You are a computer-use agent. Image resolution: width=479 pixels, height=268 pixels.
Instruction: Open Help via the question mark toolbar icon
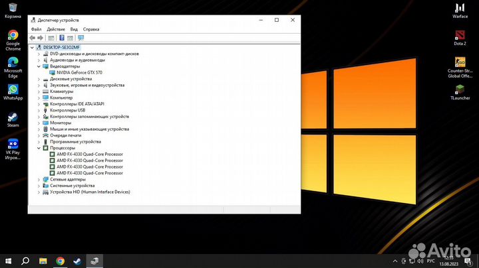62,38
